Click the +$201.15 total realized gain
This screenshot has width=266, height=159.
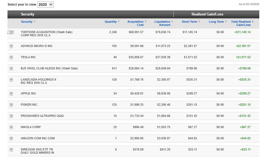pyautogui.click(x=244, y=105)
